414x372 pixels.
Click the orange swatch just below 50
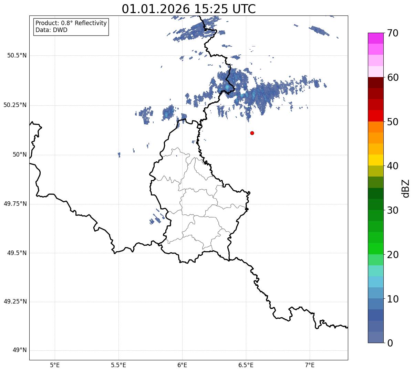click(x=375, y=127)
